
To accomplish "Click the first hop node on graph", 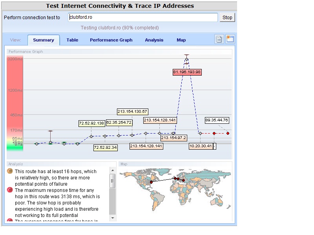I will [37, 144].
